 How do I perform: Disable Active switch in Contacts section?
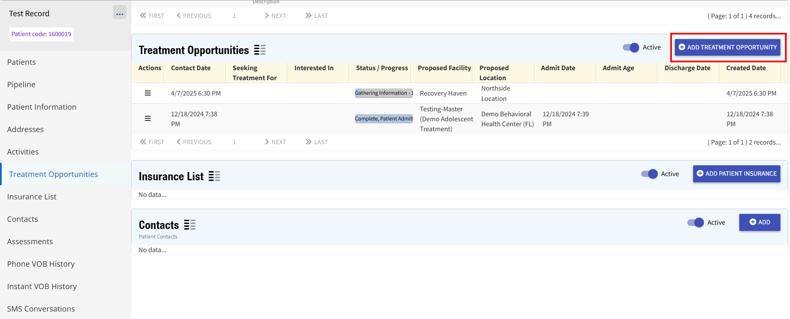click(695, 223)
